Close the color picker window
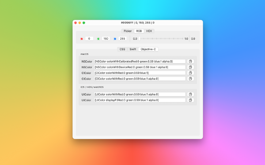 [76, 23]
